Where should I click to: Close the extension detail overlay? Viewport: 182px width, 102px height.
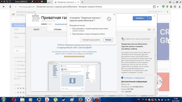[154, 16]
